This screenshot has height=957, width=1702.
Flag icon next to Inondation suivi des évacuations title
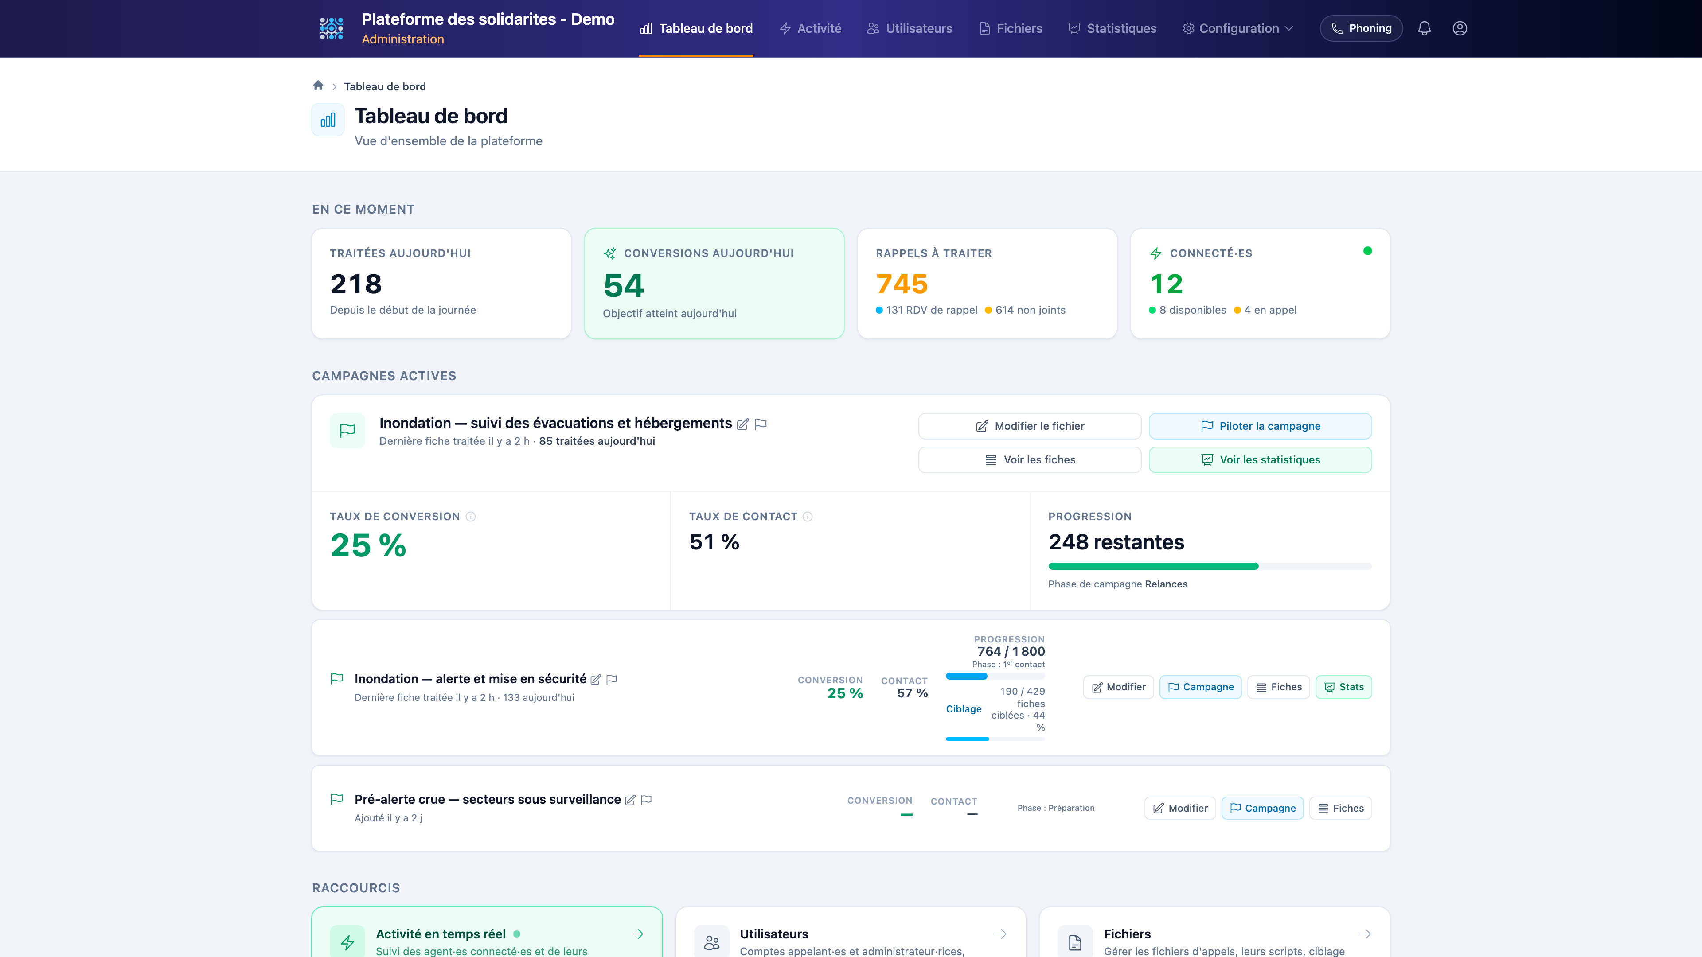pos(761,424)
